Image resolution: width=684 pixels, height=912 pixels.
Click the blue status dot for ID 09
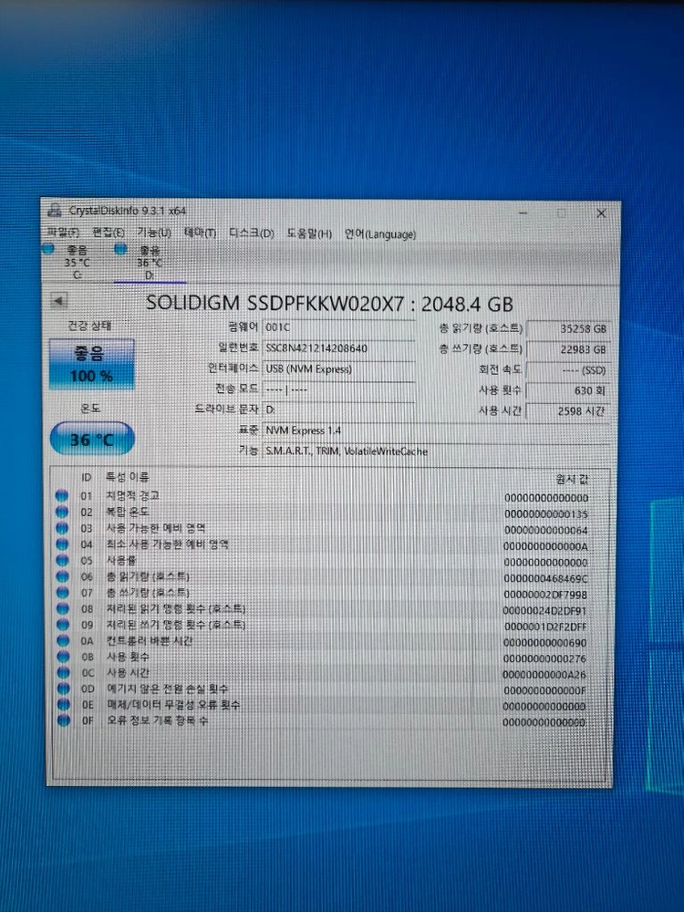point(62,625)
